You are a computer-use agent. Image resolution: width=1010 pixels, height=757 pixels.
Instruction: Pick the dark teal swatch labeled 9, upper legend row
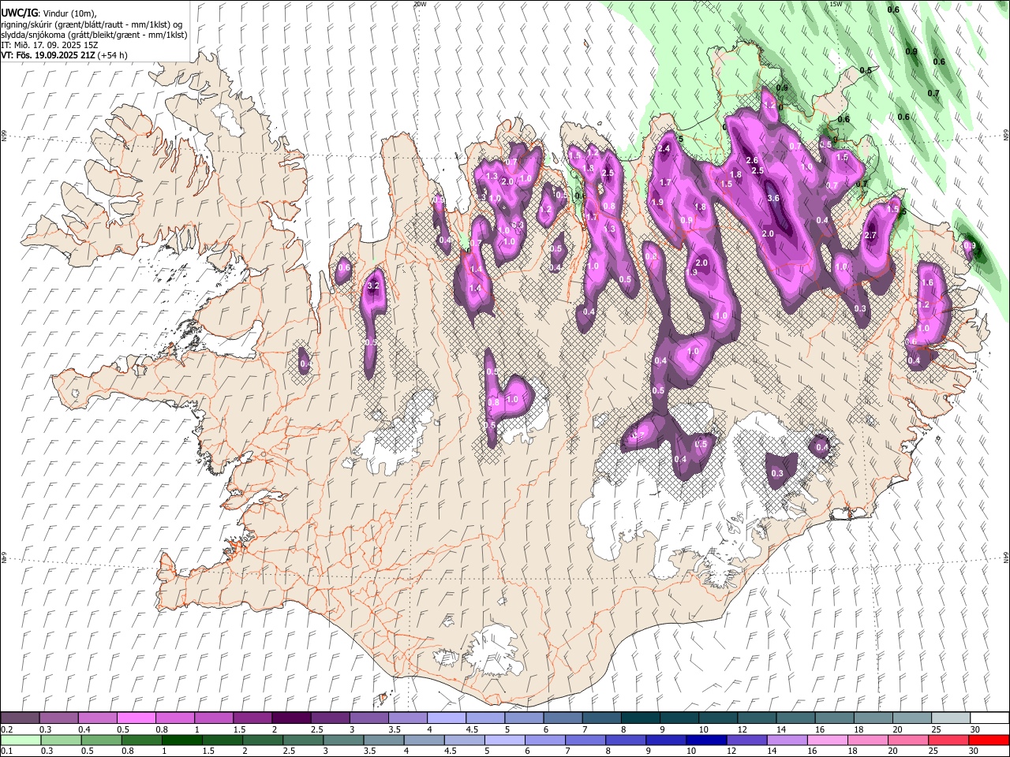679,718
